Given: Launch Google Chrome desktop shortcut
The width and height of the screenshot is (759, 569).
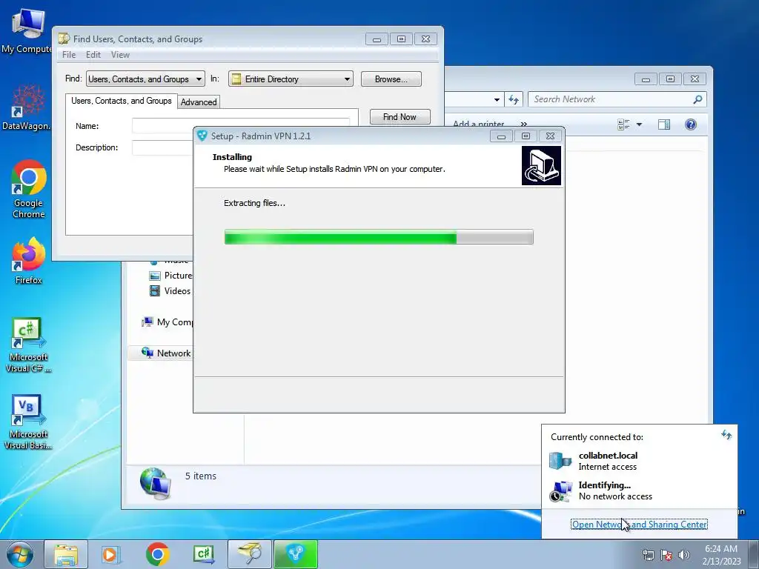Looking at the screenshot, I should coord(29,189).
